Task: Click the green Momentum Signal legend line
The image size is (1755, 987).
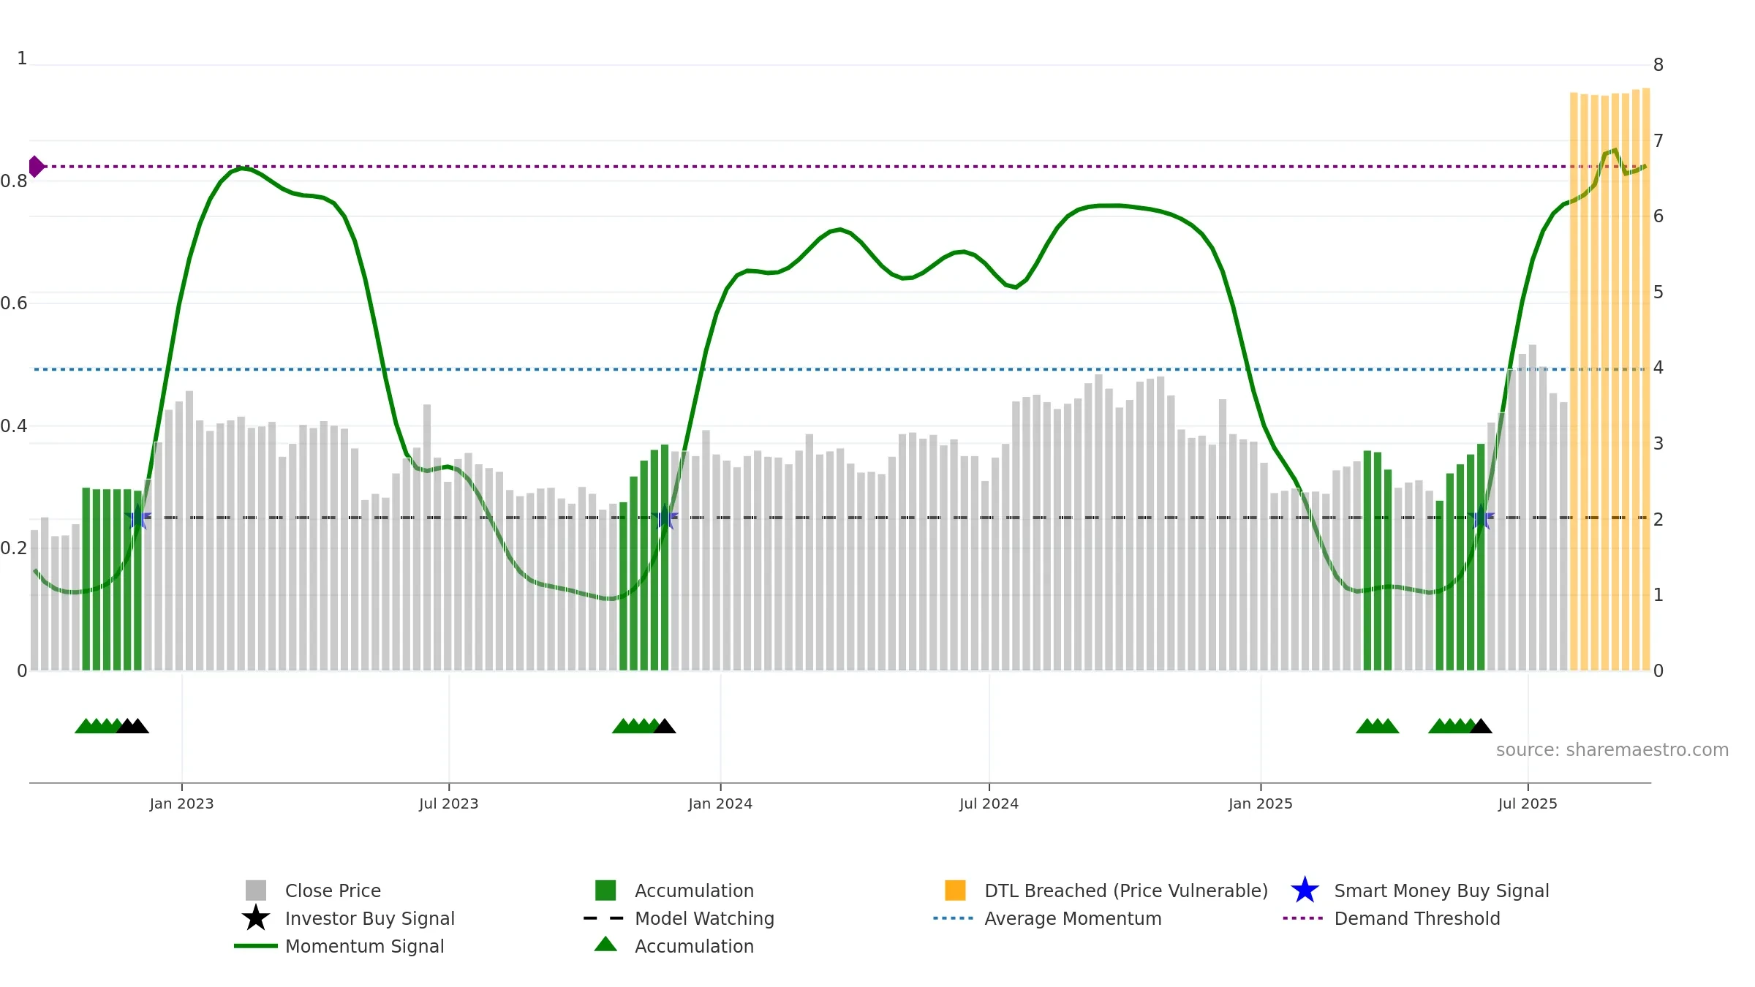Action: pyautogui.click(x=256, y=946)
